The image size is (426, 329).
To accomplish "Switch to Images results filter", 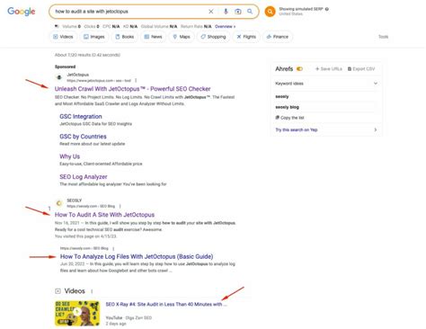I will tap(94, 37).
